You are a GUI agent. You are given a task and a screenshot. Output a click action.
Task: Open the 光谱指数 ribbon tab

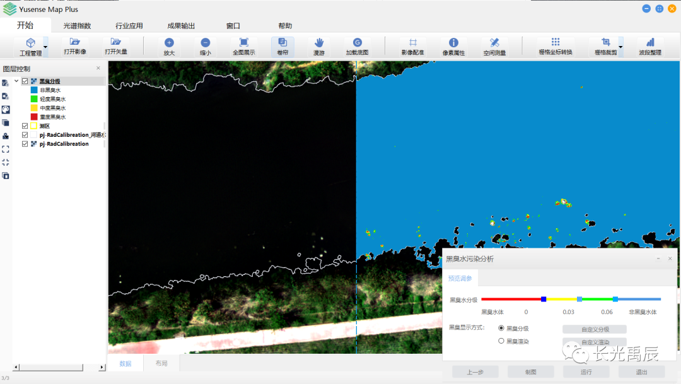click(77, 26)
